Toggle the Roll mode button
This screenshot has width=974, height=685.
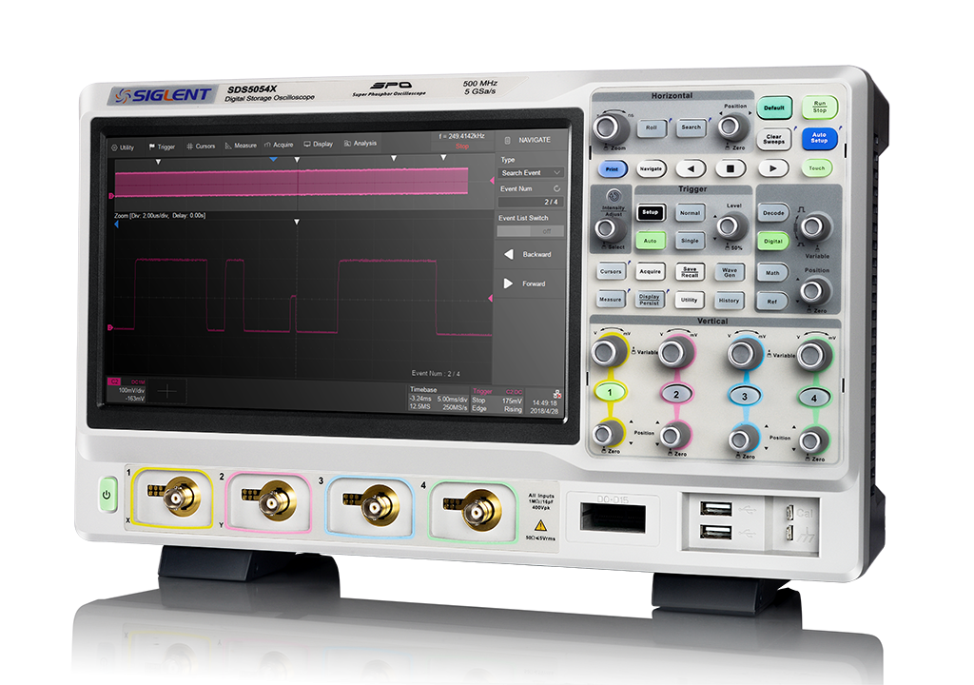click(x=651, y=128)
